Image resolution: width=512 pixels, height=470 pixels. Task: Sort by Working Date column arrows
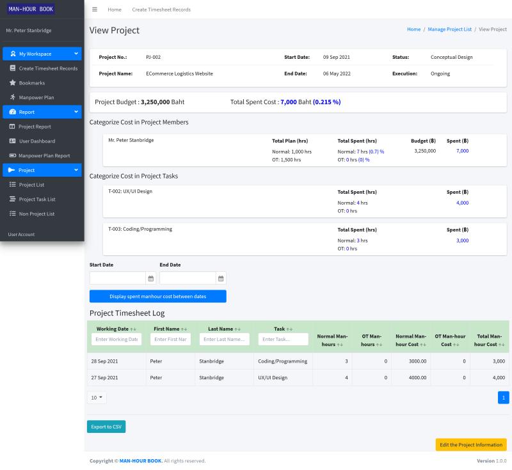(133, 329)
